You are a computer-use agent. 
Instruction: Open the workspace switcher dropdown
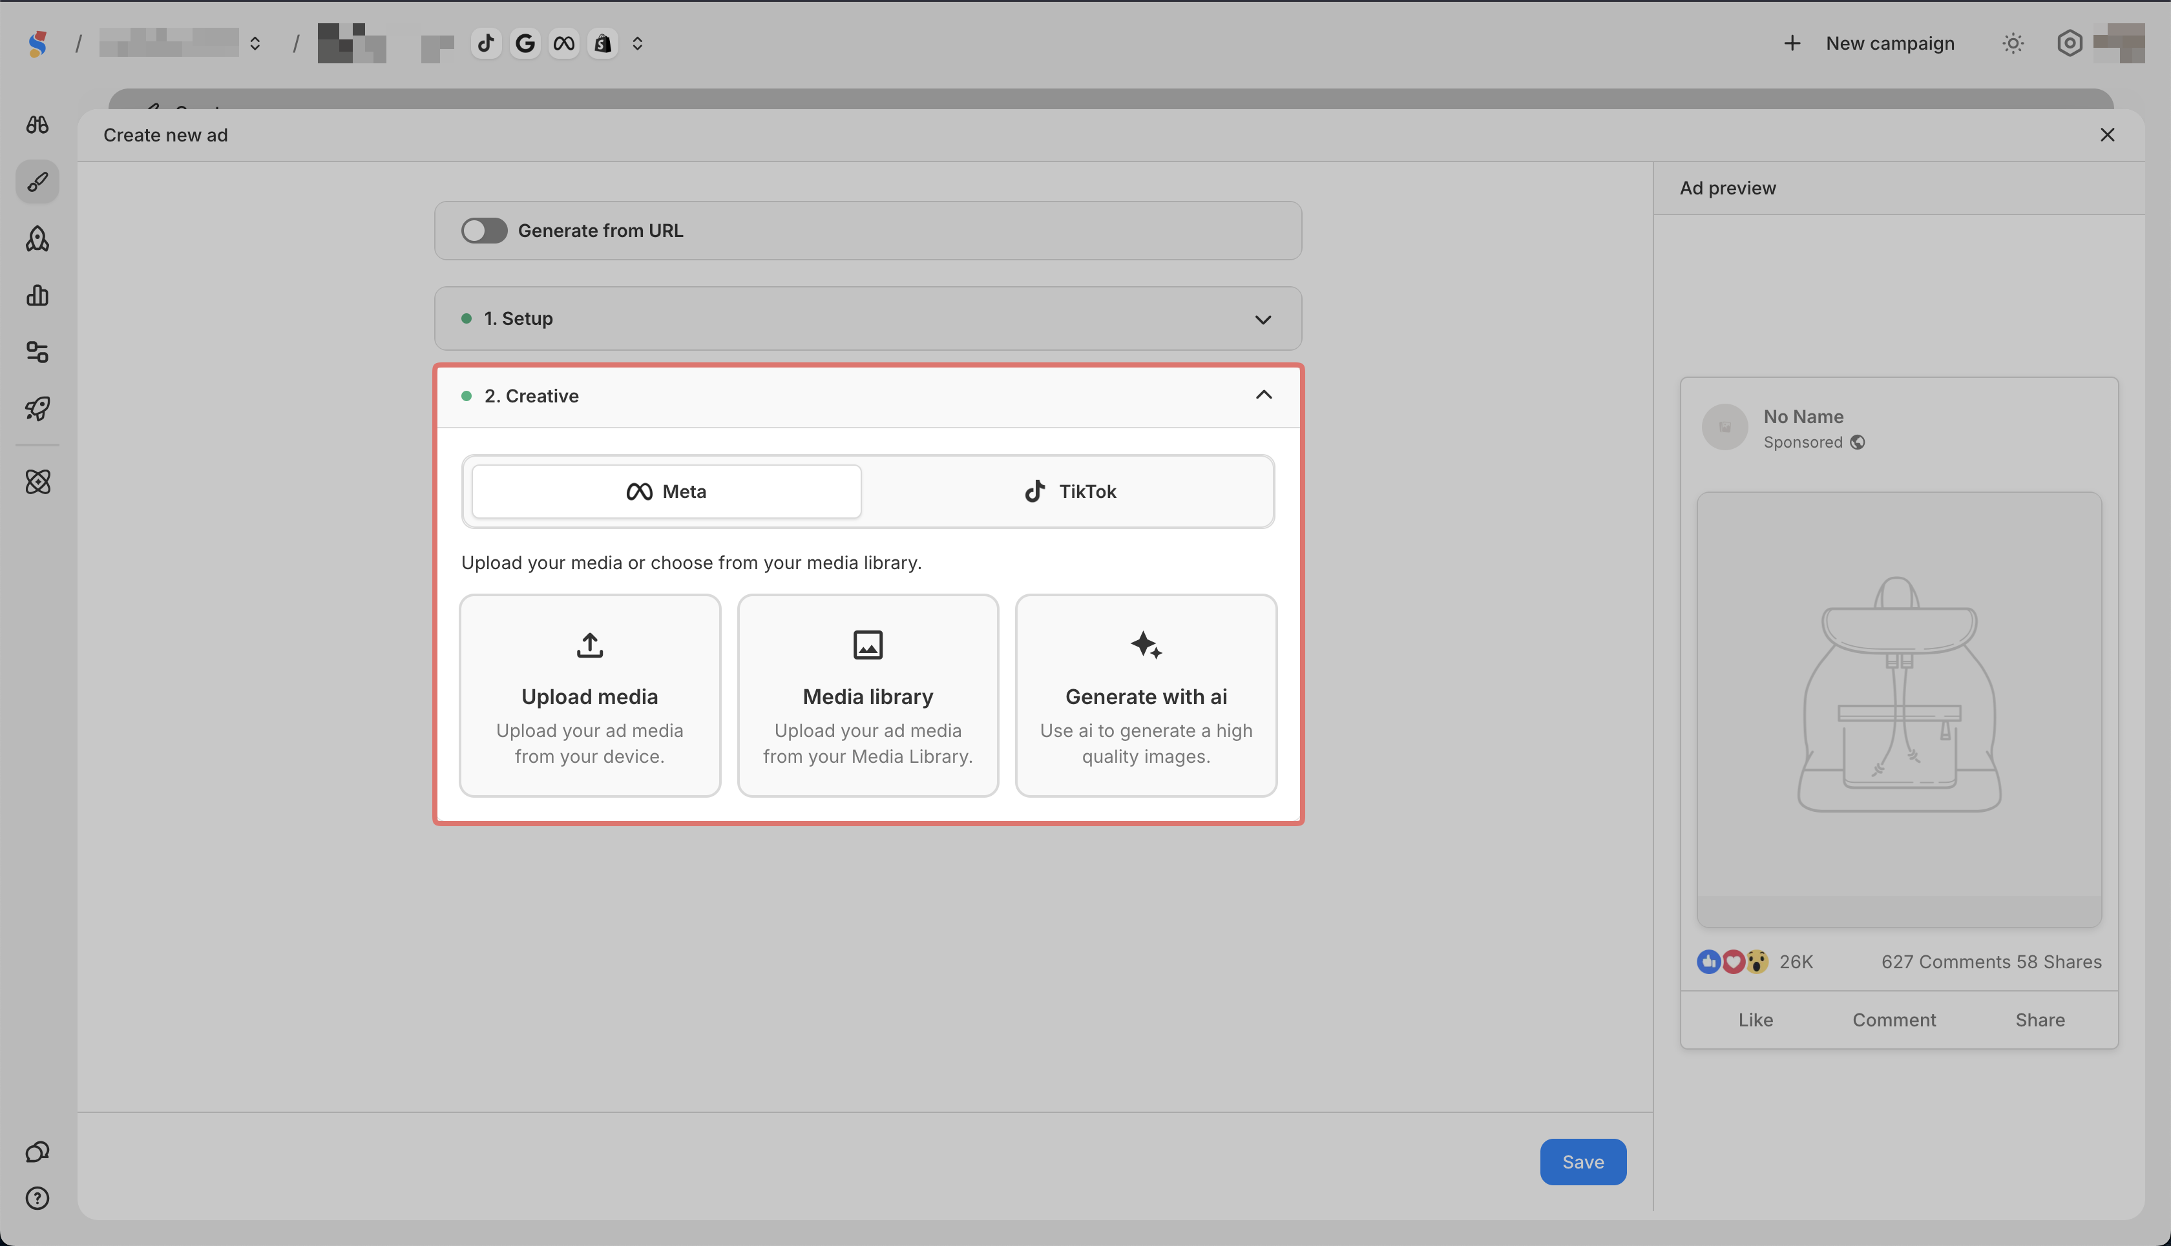[x=255, y=44]
